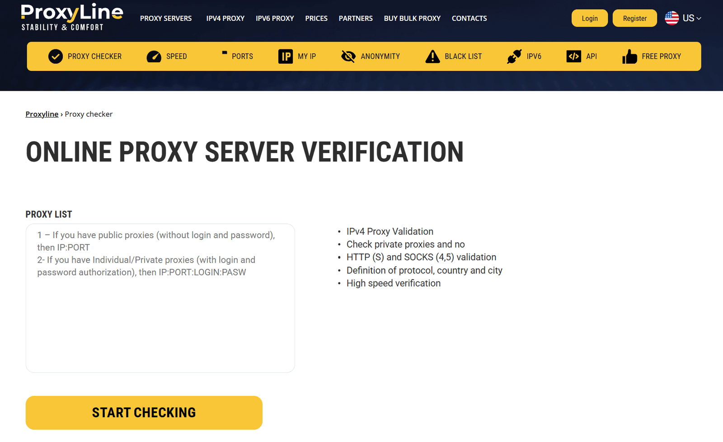Click the 'Online Proxy Server Verification' heading
723x442 pixels.
coord(245,152)
